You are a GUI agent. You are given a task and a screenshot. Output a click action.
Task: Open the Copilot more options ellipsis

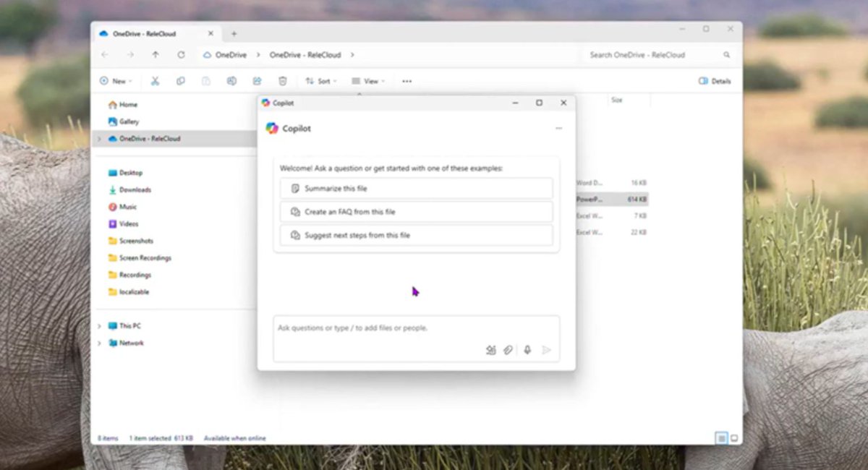[x=558, y=128]
